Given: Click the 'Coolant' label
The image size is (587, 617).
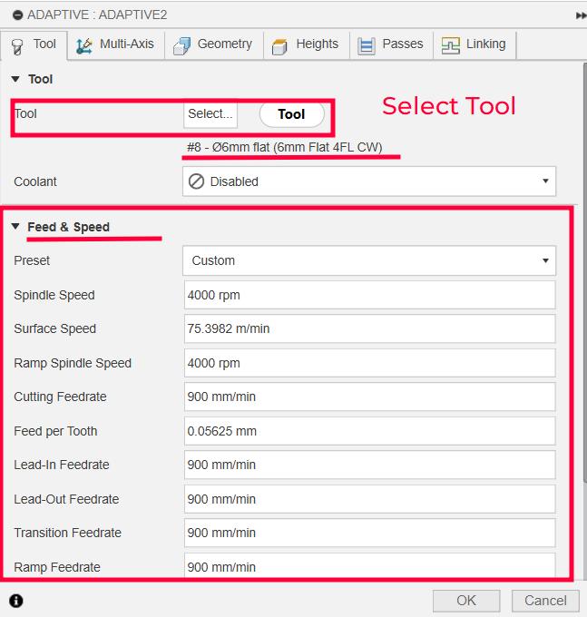Looking at the screenshot, I should (x=35, y=181).
